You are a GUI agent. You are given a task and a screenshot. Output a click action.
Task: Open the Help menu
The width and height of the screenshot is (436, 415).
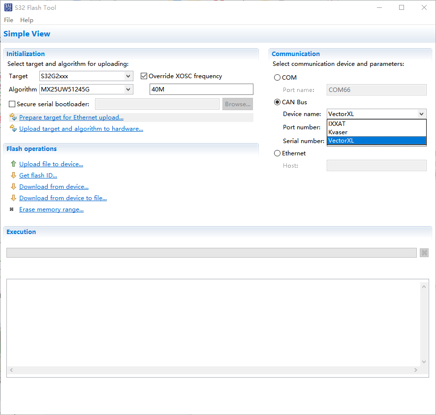click(x=27, y=20)
